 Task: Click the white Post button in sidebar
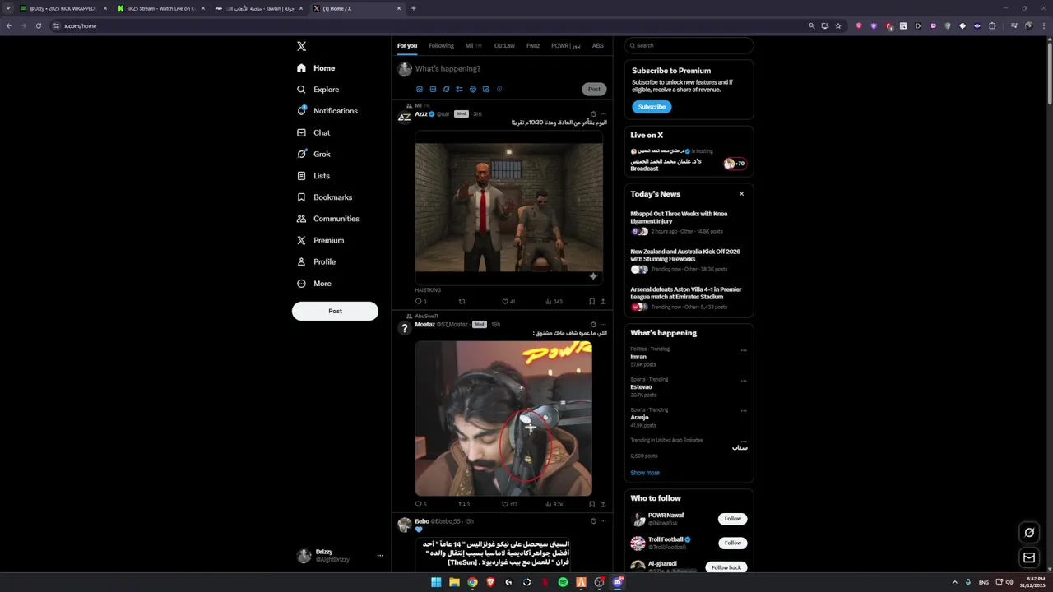click(335, 311)
